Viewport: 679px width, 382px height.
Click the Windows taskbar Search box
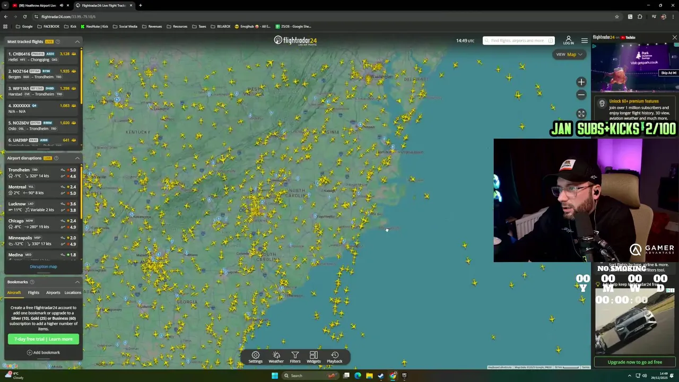[x=311, y=376]
